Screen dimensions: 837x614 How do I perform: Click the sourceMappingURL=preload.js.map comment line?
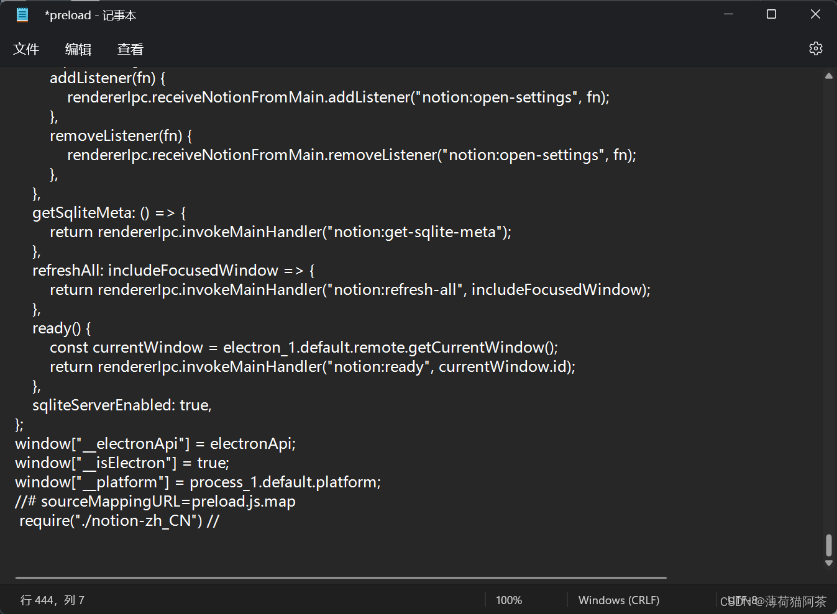tap(155, 502)
